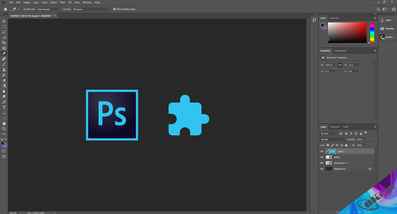Filter layers by pixel layers icon
Viewport: 397px width, 214px height.
[341, 134]
